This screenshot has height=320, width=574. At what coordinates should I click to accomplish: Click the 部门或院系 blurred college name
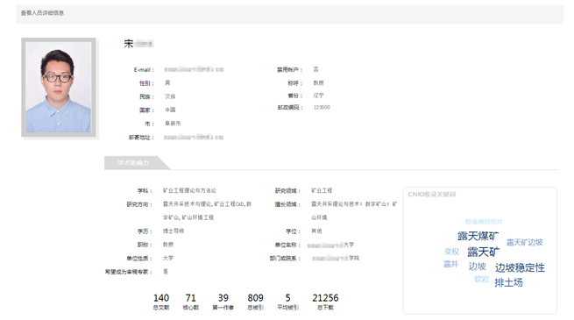(336, 258)
